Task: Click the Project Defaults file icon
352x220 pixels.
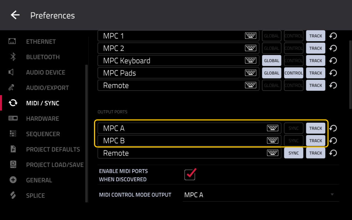Action: coord(13,149)
